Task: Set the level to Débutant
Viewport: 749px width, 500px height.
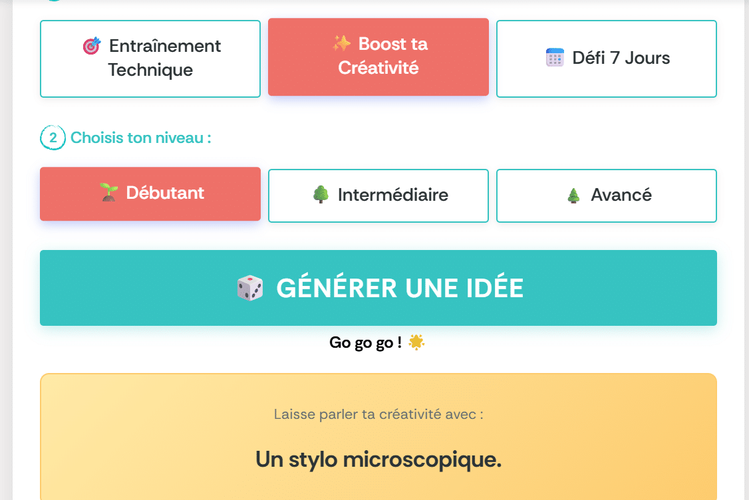Action: point(150,193)
